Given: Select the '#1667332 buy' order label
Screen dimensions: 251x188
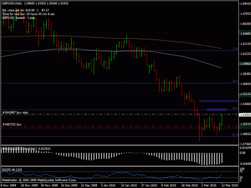Looking at the screenshot, I should pyautogui.click(x=12, y=124).
